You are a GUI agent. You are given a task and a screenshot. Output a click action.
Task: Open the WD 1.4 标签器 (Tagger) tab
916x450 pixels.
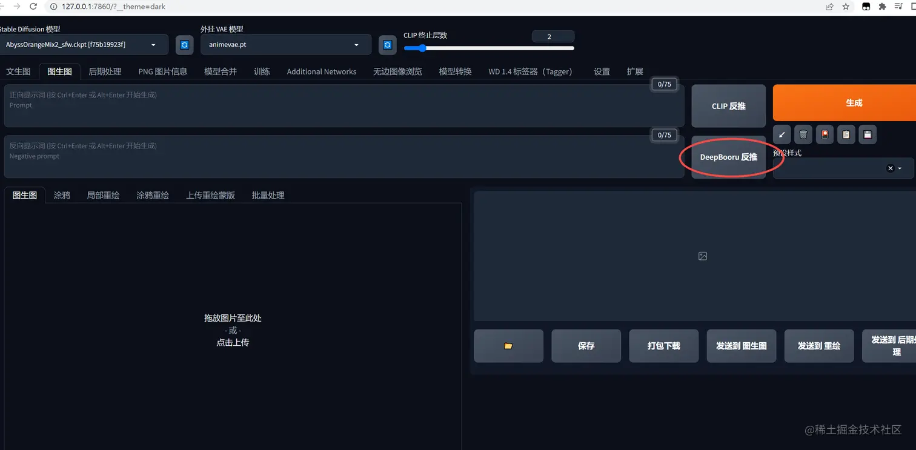coord(530,71)
